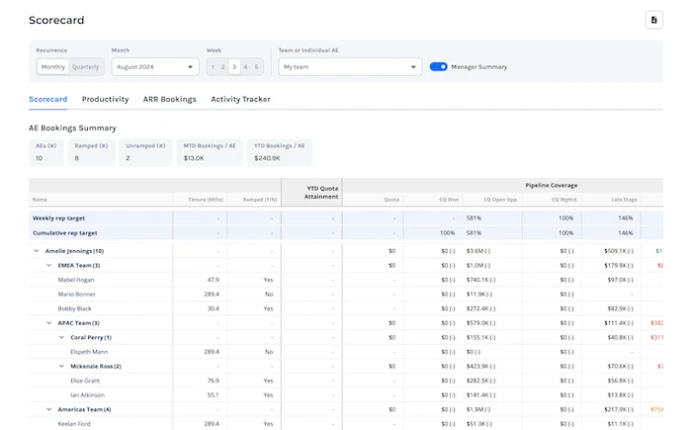Open the August 2024 month dropdown

[154, 67]
